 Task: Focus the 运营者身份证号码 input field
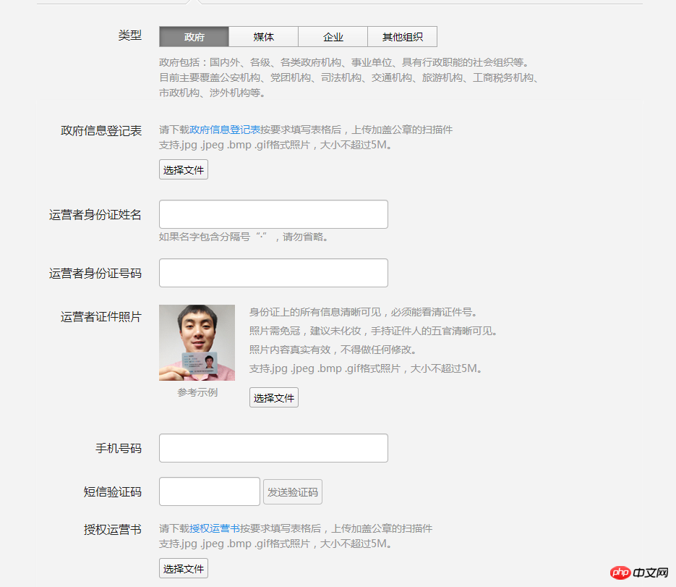pyautogui.click(x=273, y=273)
